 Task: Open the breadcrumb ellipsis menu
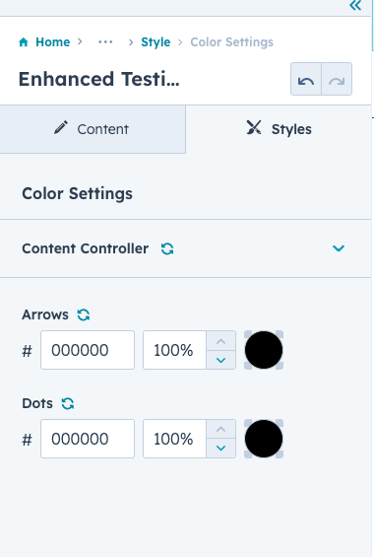105,42
